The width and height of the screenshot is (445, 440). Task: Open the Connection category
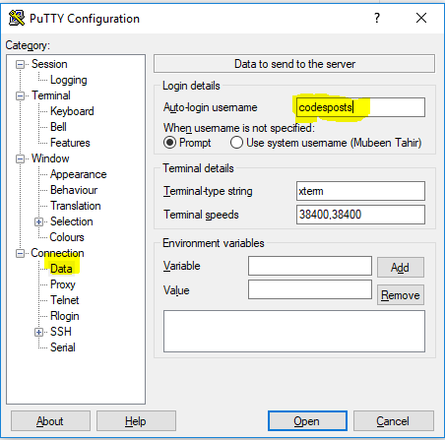pos(57,253)
